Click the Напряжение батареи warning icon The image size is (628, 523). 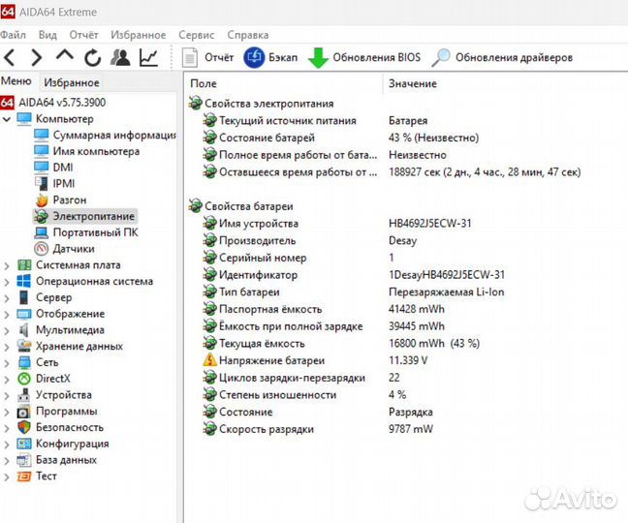point(210,360)
